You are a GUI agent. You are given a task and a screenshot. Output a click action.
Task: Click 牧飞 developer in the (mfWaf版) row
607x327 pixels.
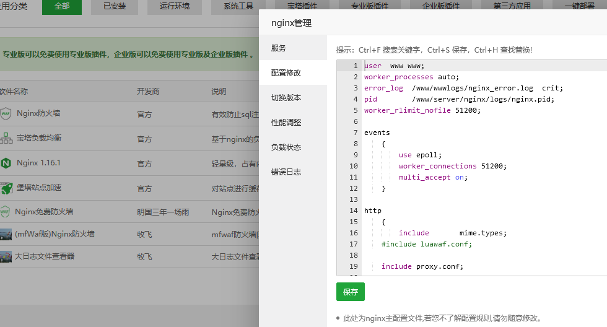coord(144,235)
